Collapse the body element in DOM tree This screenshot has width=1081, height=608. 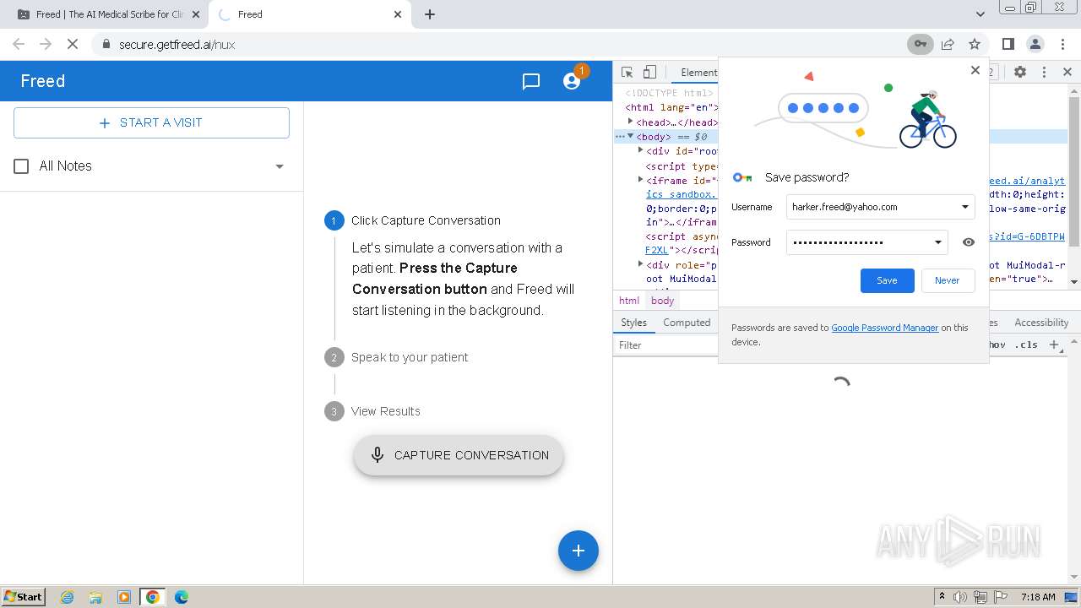click(630, 136)
